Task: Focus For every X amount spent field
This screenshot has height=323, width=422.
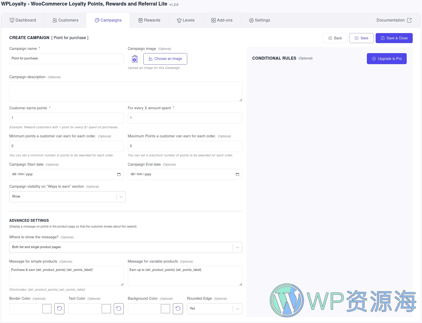Action: click(x=185, y=118)
